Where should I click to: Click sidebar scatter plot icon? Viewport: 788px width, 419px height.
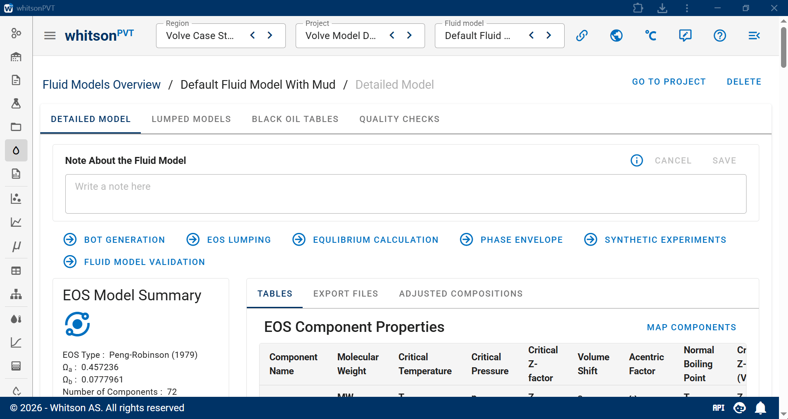(x=16, y=198)
